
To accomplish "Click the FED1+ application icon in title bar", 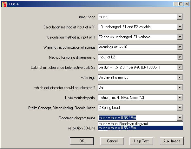I will (4, 4).
